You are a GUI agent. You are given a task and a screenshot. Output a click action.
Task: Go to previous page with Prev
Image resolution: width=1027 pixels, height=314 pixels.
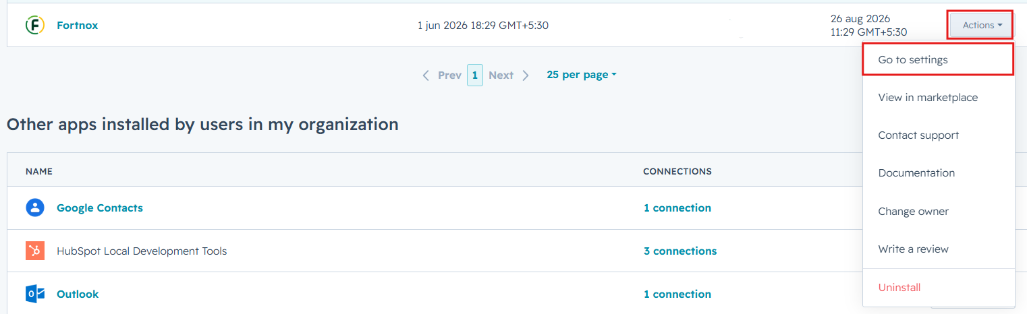tap(442, 75)
